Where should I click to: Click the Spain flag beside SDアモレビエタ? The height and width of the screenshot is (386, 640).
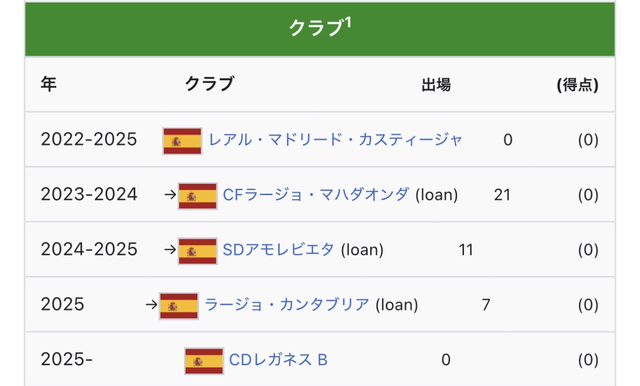pyautogui.click(x=197, y=251)
